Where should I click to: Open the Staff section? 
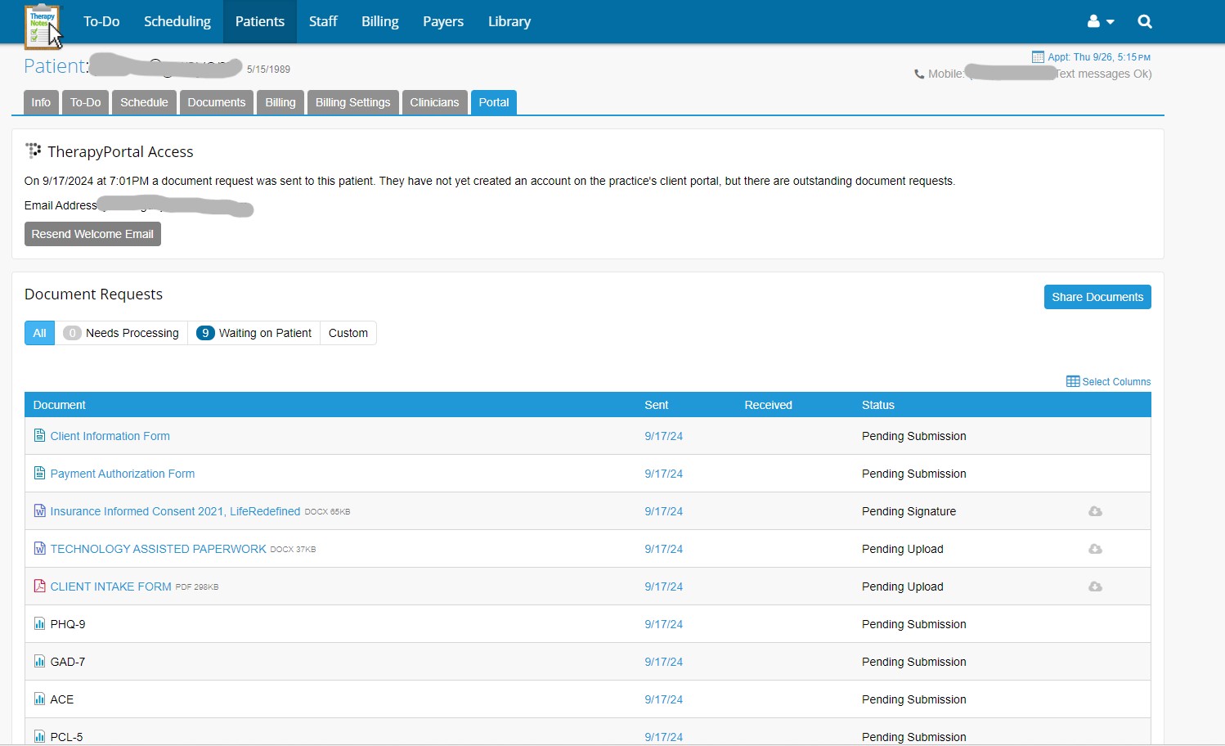point(323,21)
